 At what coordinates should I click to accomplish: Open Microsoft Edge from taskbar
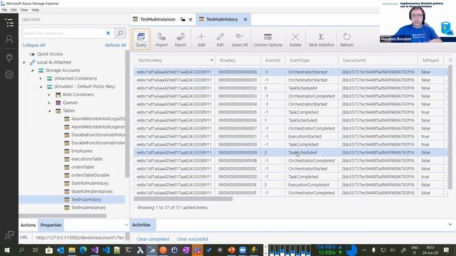pos(83,250)
